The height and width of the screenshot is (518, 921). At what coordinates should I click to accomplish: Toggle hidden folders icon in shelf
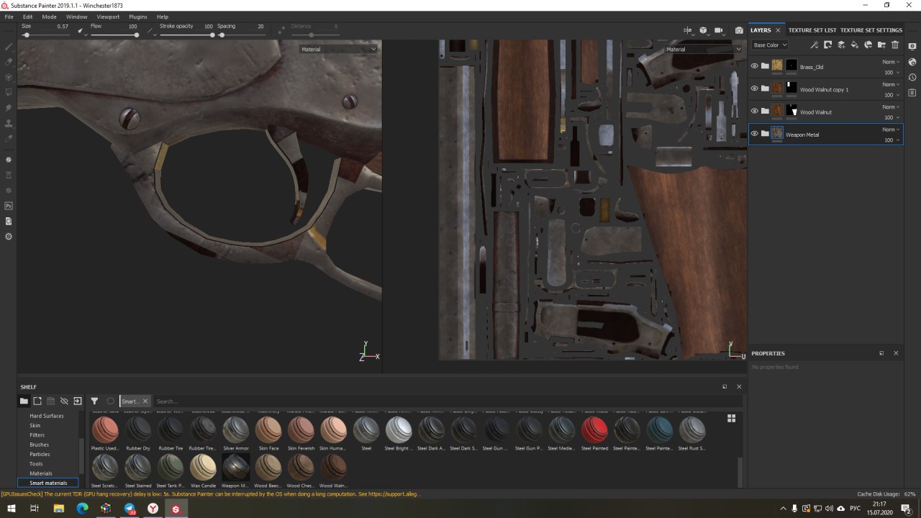click(x=64, y=401)
